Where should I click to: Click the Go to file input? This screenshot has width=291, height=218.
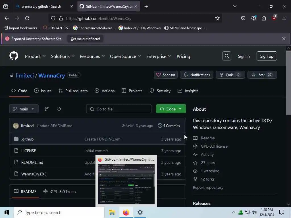click(x=119, y=109)
